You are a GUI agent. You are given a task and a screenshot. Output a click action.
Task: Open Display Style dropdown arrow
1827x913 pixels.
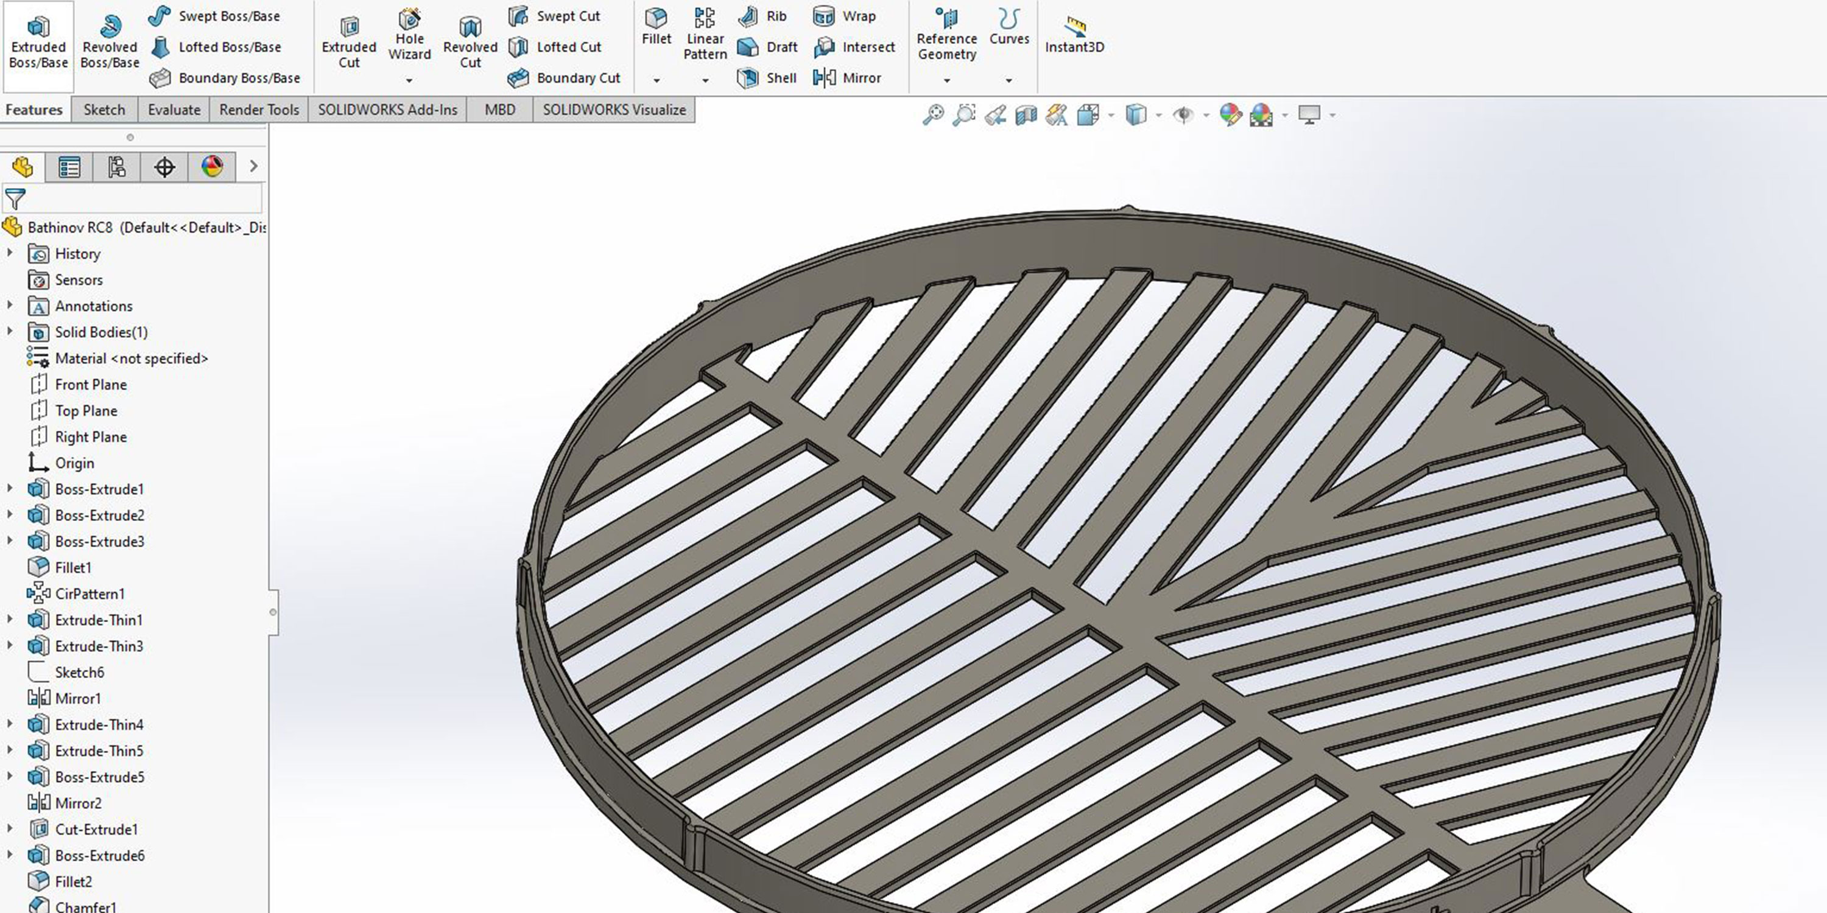pyautogui.click(x=1159, y=115)
